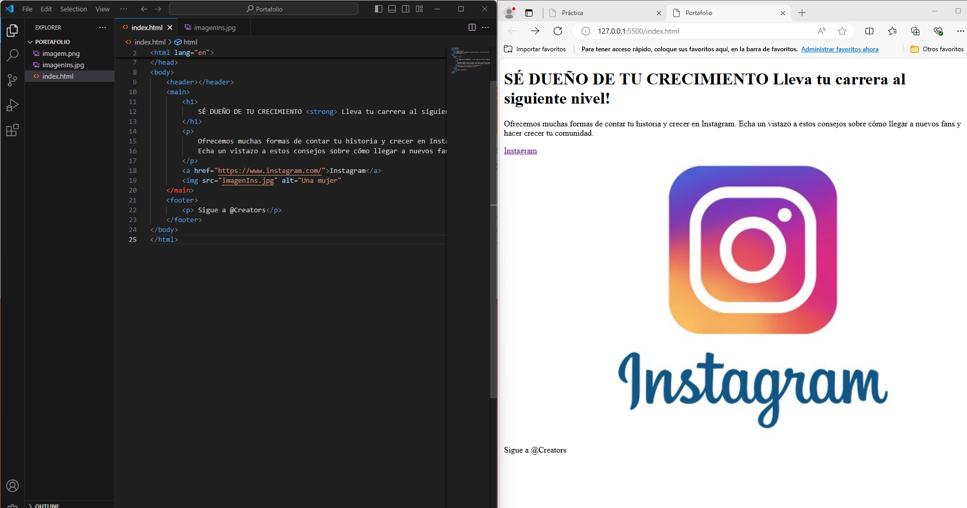
Task: Open editor more actions ellipsis
Action: [x=485, y=27]
